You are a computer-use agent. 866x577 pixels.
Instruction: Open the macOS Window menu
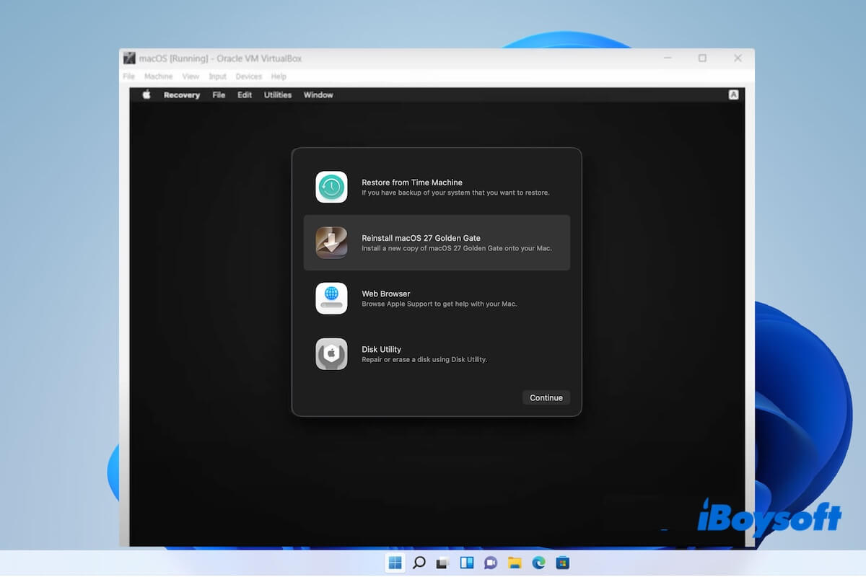tap(318, 95)
